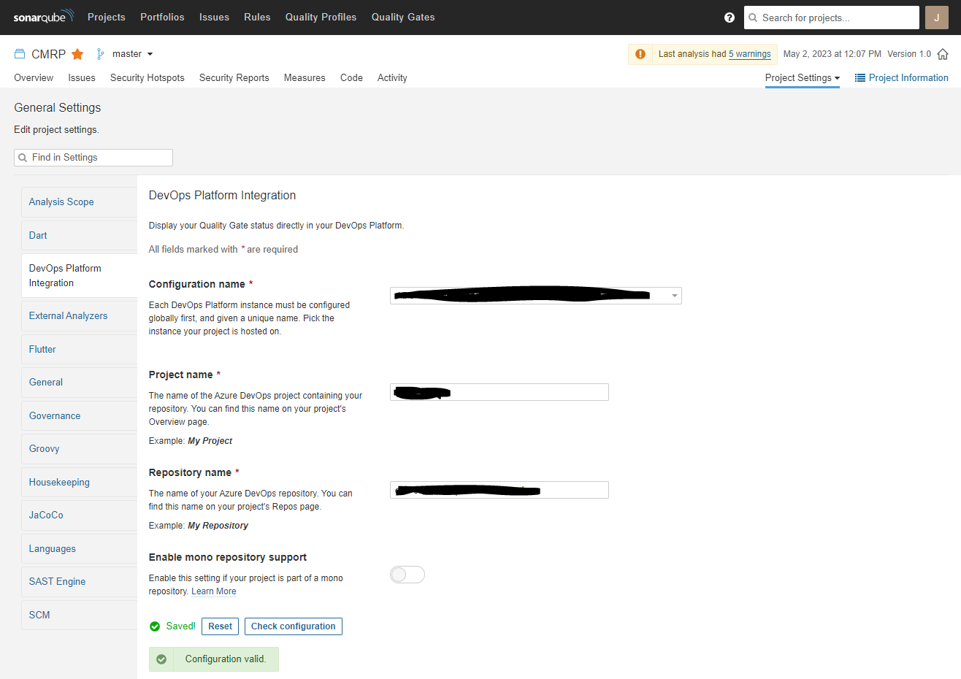
Task: Click the orange warning alert icon
Action: click(640, 54)
